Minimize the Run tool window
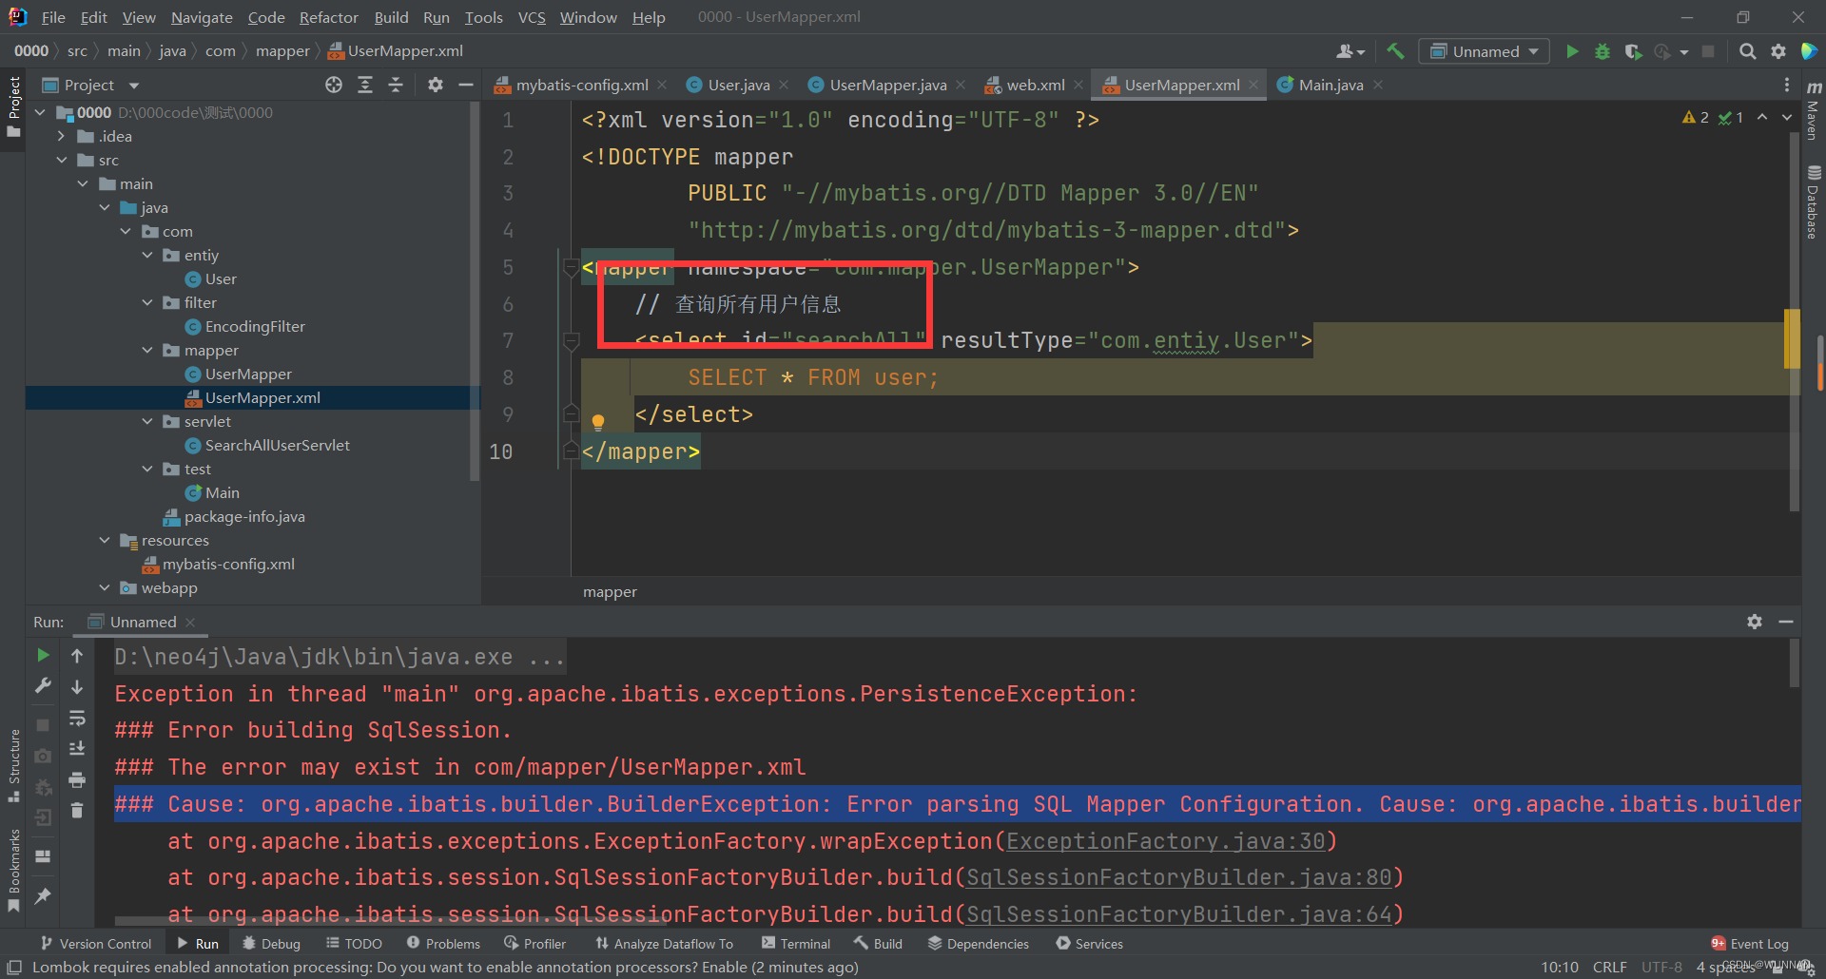 [1786, 622]
